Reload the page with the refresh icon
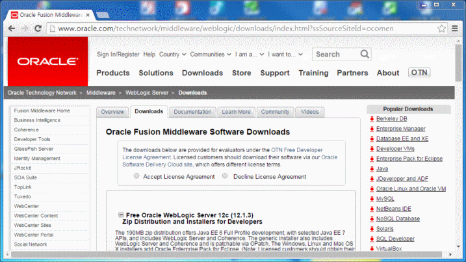The height and width of the screenshot is (262, 466). tap(38, 29)
